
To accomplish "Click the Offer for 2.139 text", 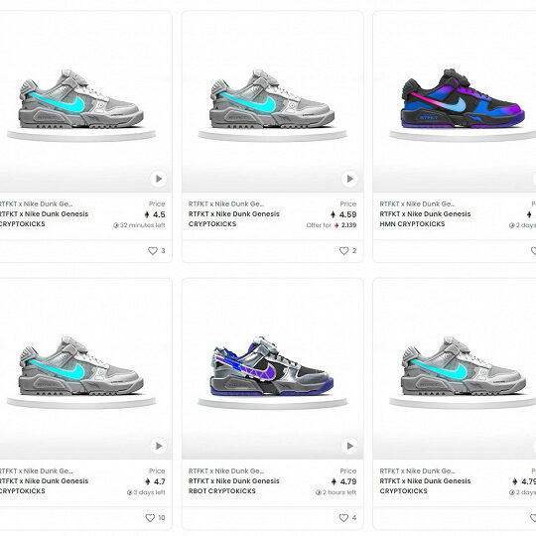I will (332, 225).
